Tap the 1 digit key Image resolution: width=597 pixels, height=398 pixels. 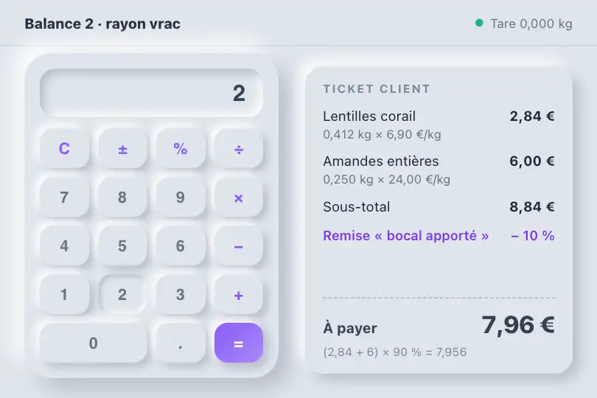pos(64,294)
